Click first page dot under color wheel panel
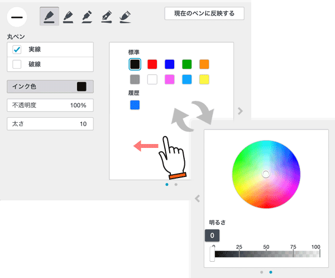The width and height of the screenshot is (335, 278). pyautogui.click(x=262, y=272)
